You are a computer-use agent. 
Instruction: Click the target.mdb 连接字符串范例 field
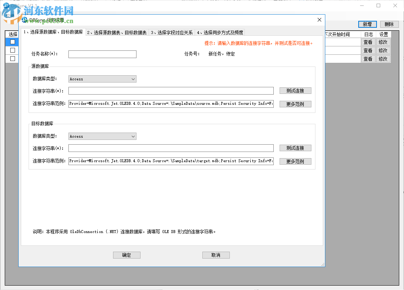(171, 161)
